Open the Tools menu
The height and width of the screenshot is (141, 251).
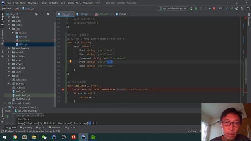coord(71,3)
